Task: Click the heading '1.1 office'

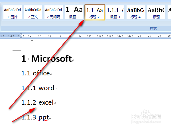Action: (36, 73)
